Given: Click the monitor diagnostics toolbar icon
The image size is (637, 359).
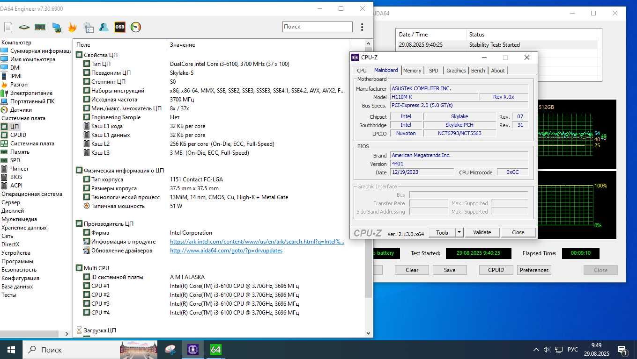Looking at the screenshot, I should point(57,27).
